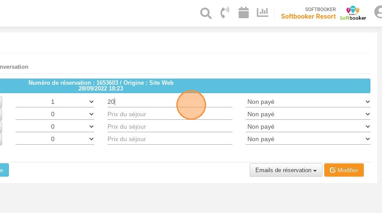
Task: Open the user profile avatar icon
Action: coord(378,12)
